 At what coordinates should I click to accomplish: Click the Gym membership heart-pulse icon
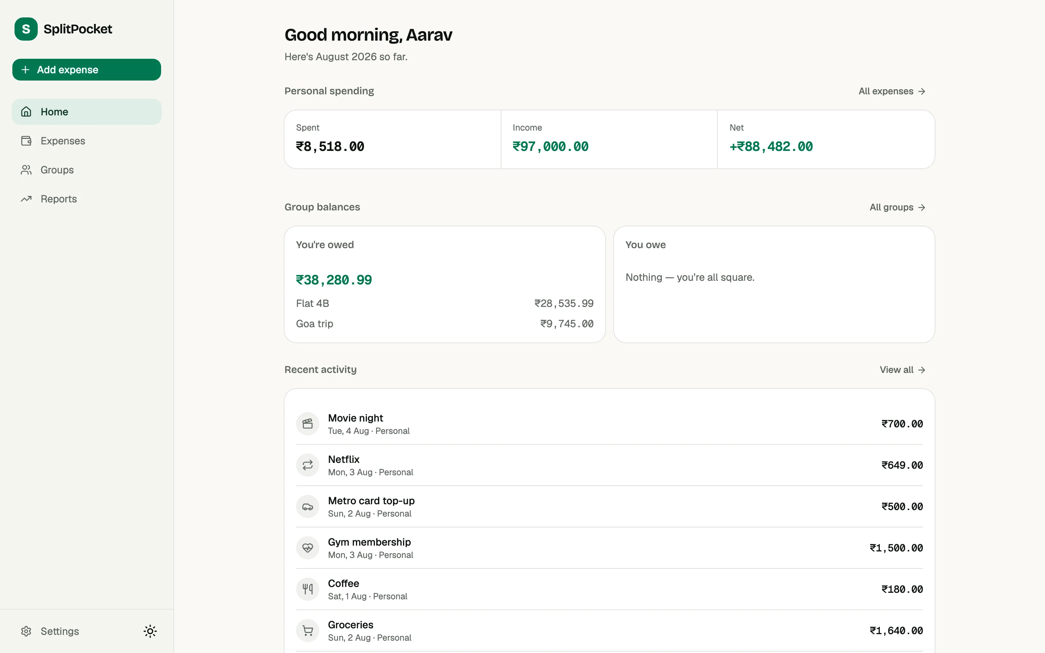[x=307, y=548]
